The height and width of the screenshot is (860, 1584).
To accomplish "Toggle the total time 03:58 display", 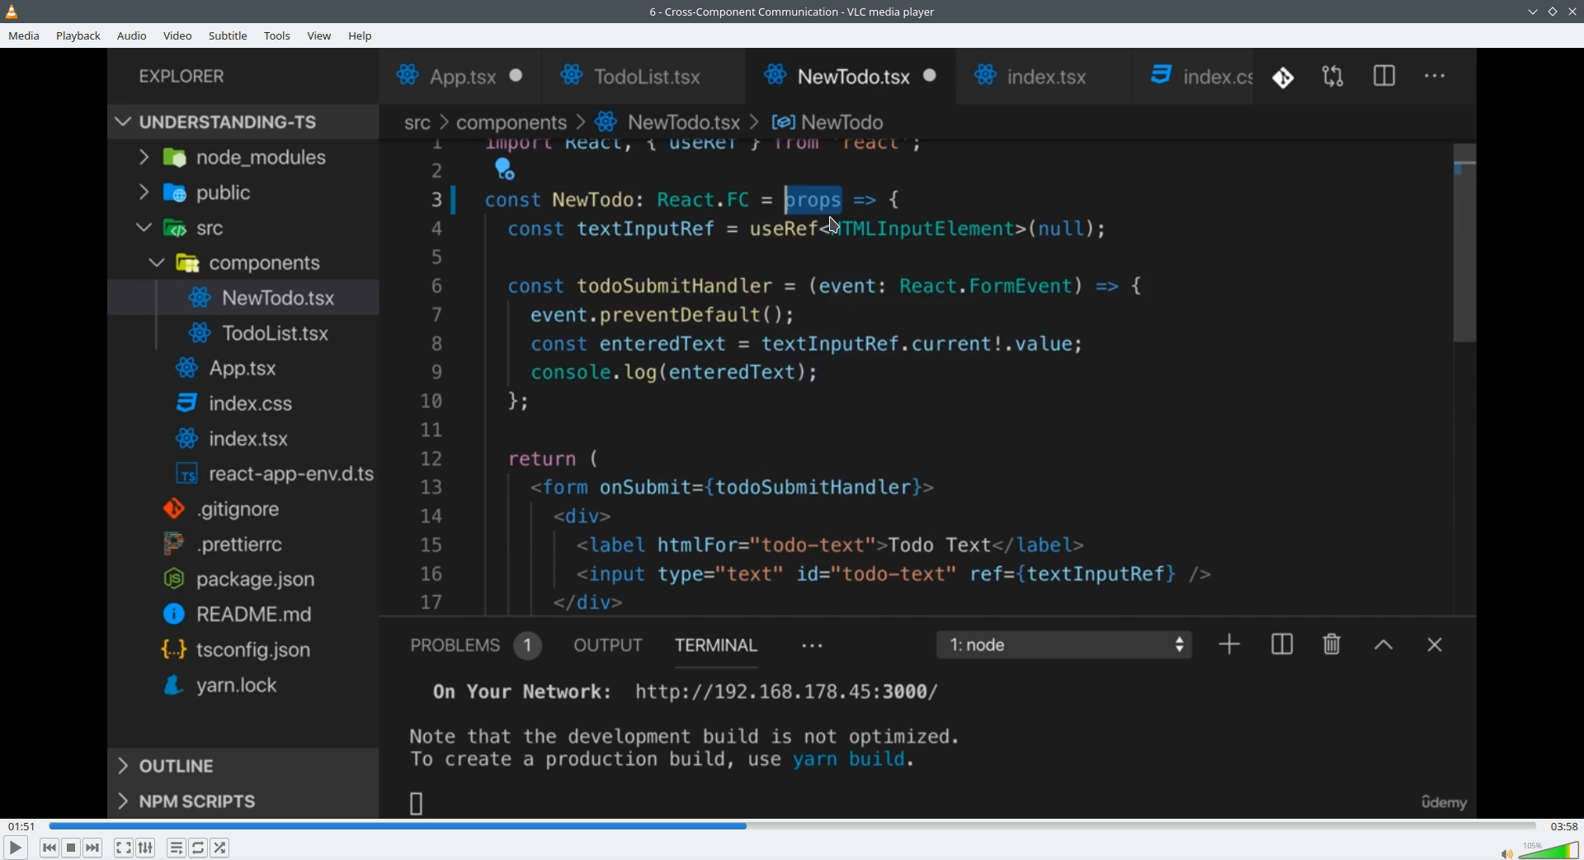I will pyautogui.click(x=1563, y=826).
